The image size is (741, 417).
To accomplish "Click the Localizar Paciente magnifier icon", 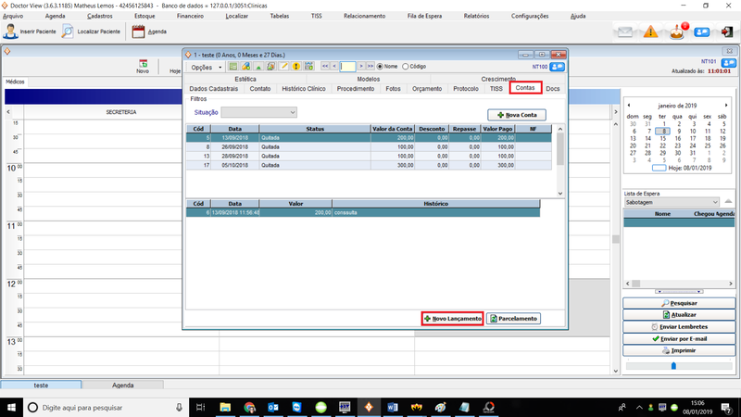I will 68,32.
